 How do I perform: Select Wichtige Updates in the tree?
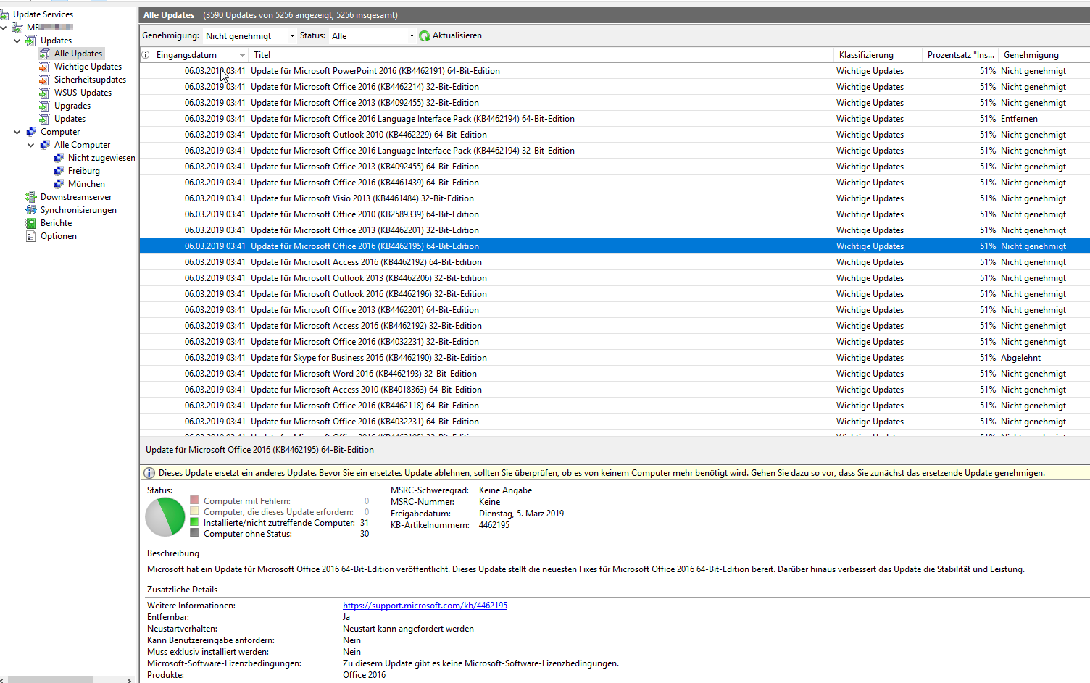[x=88, y=67]
